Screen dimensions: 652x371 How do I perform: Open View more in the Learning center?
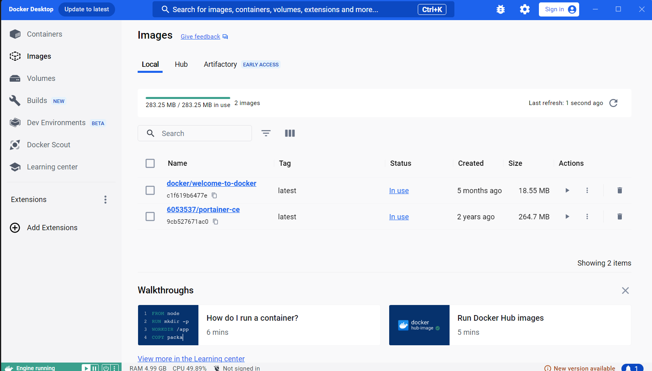point(191,359)
